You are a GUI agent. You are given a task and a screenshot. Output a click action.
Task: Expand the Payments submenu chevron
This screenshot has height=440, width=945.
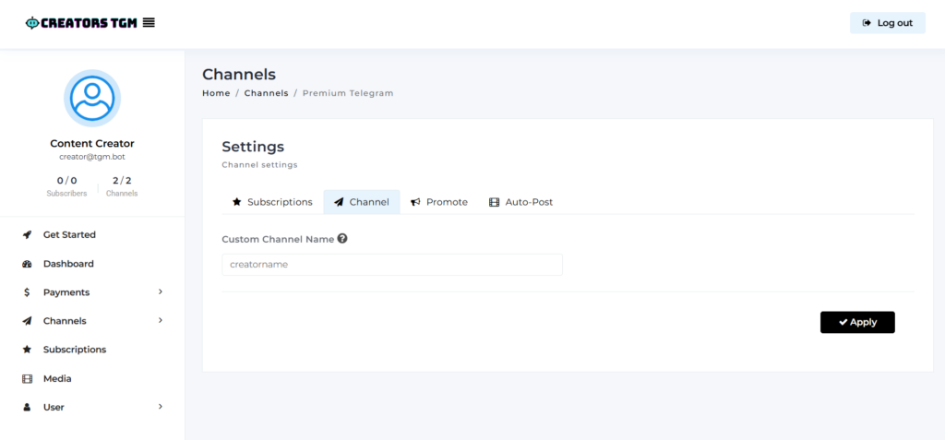pos(161,291)
